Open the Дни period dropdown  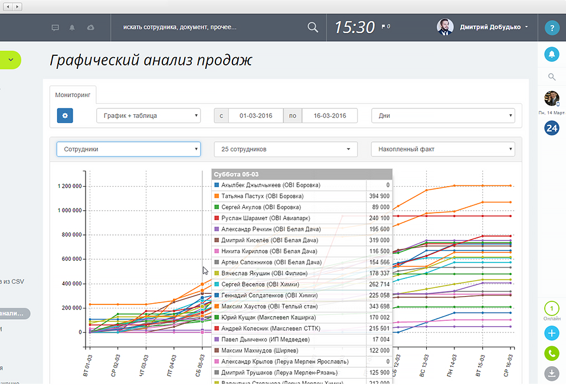443,115
